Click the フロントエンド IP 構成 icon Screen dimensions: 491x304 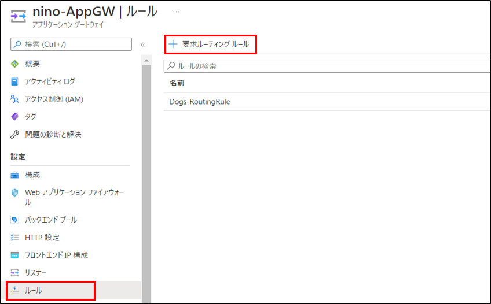click(x=14, y=255)
